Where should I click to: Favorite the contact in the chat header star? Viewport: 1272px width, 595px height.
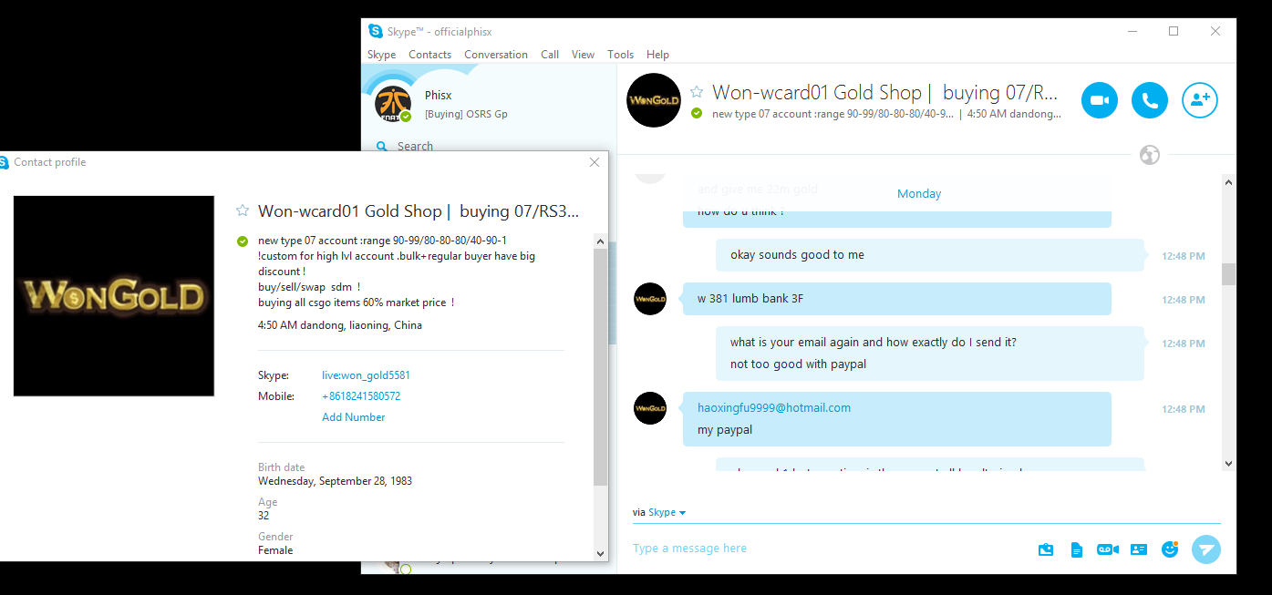coord(697,92)
